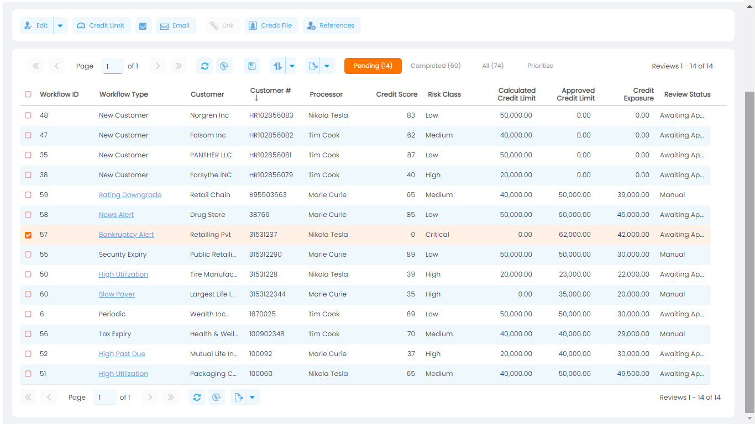
Task: Click the top export file icon
Action: click(x=313, y=66)
